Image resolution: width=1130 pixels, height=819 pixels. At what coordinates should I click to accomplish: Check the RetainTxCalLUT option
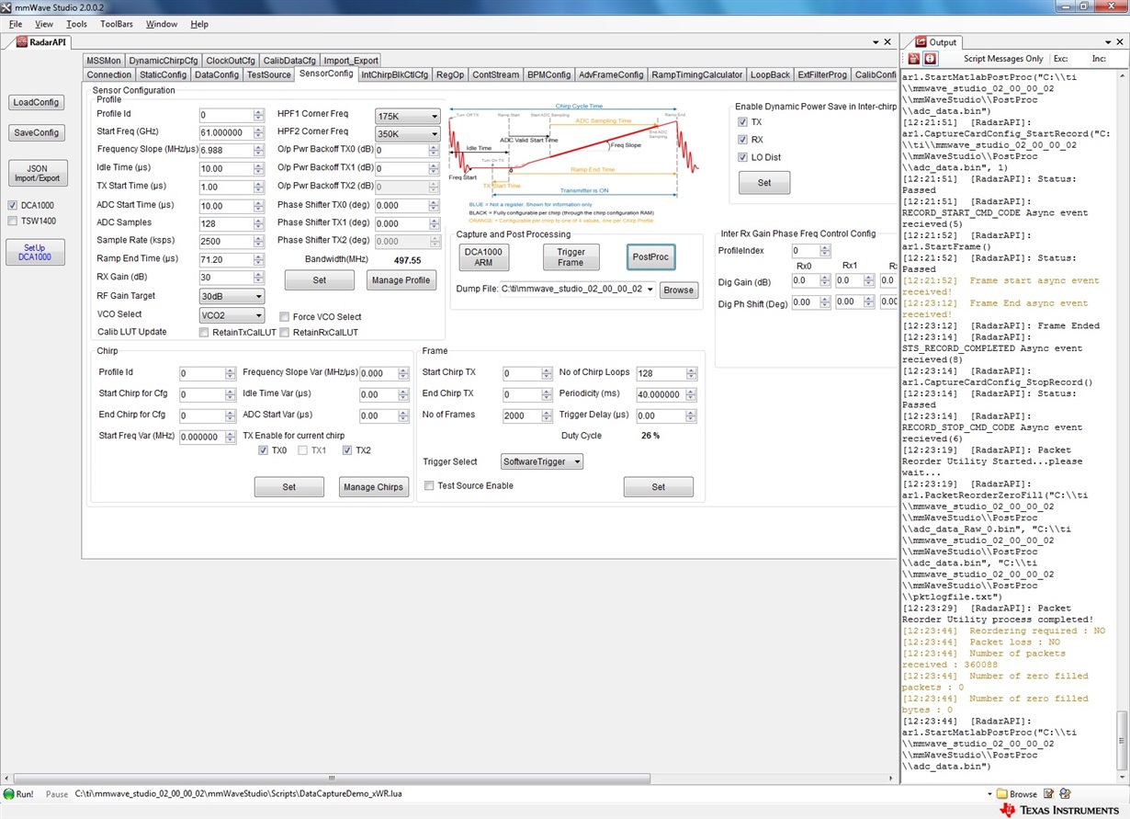[204, 333]
